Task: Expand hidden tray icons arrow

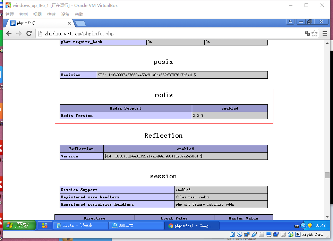Action: 304,225
